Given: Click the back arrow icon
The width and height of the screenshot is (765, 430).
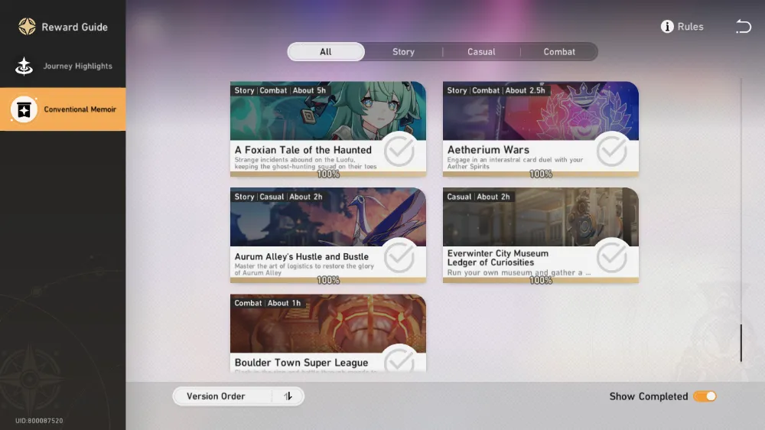Looking at the screenshot, I should point(744,26).
